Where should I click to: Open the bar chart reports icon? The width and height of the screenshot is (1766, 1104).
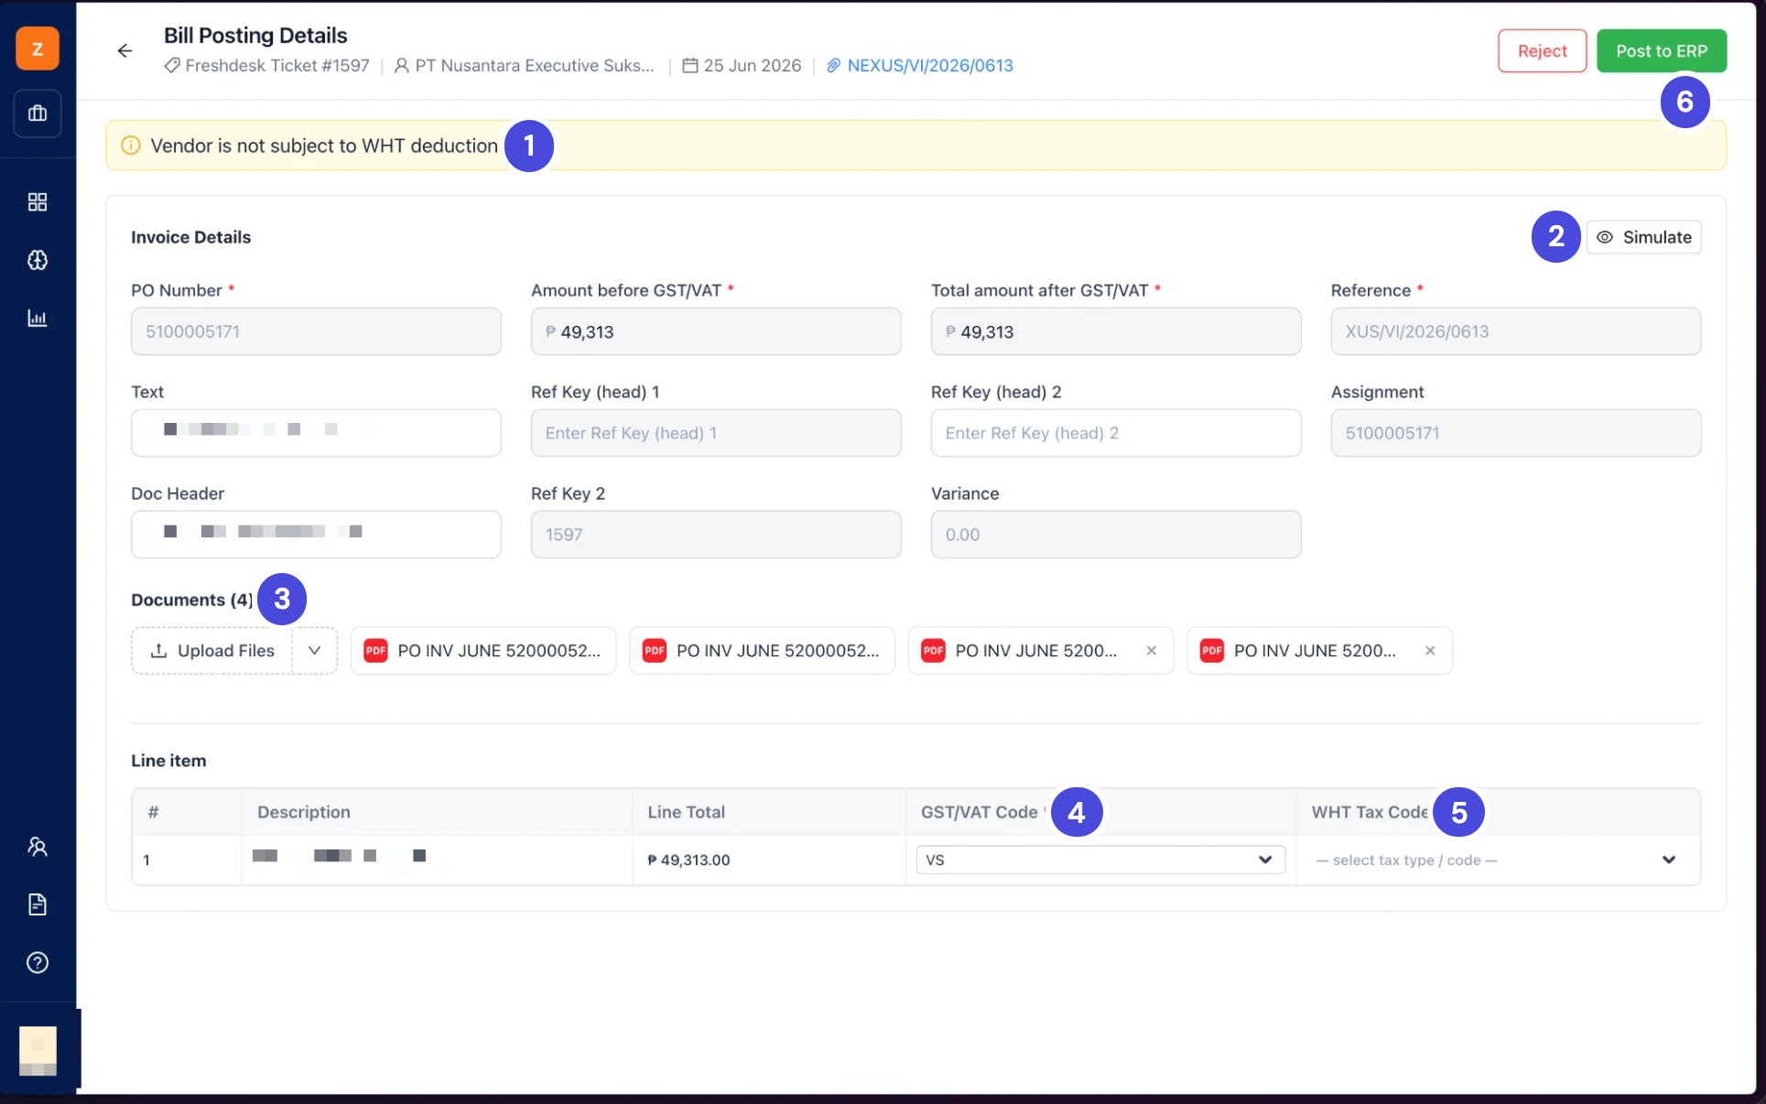coord(38,319)
